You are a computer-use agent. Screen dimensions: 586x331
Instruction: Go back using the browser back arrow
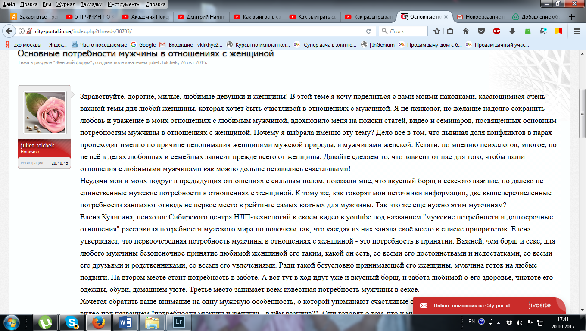coord(9,31)
